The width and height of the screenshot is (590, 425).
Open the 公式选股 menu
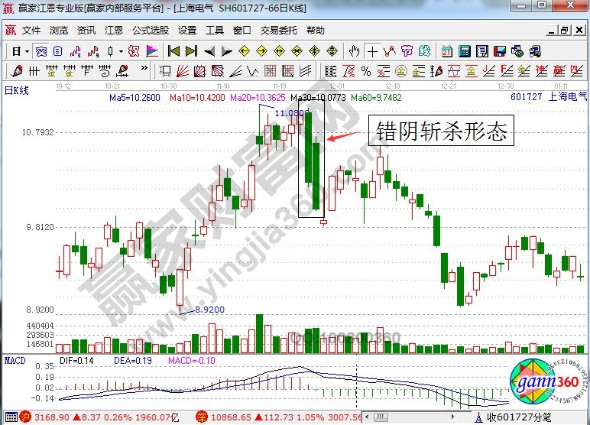click(x=151, y=31)
